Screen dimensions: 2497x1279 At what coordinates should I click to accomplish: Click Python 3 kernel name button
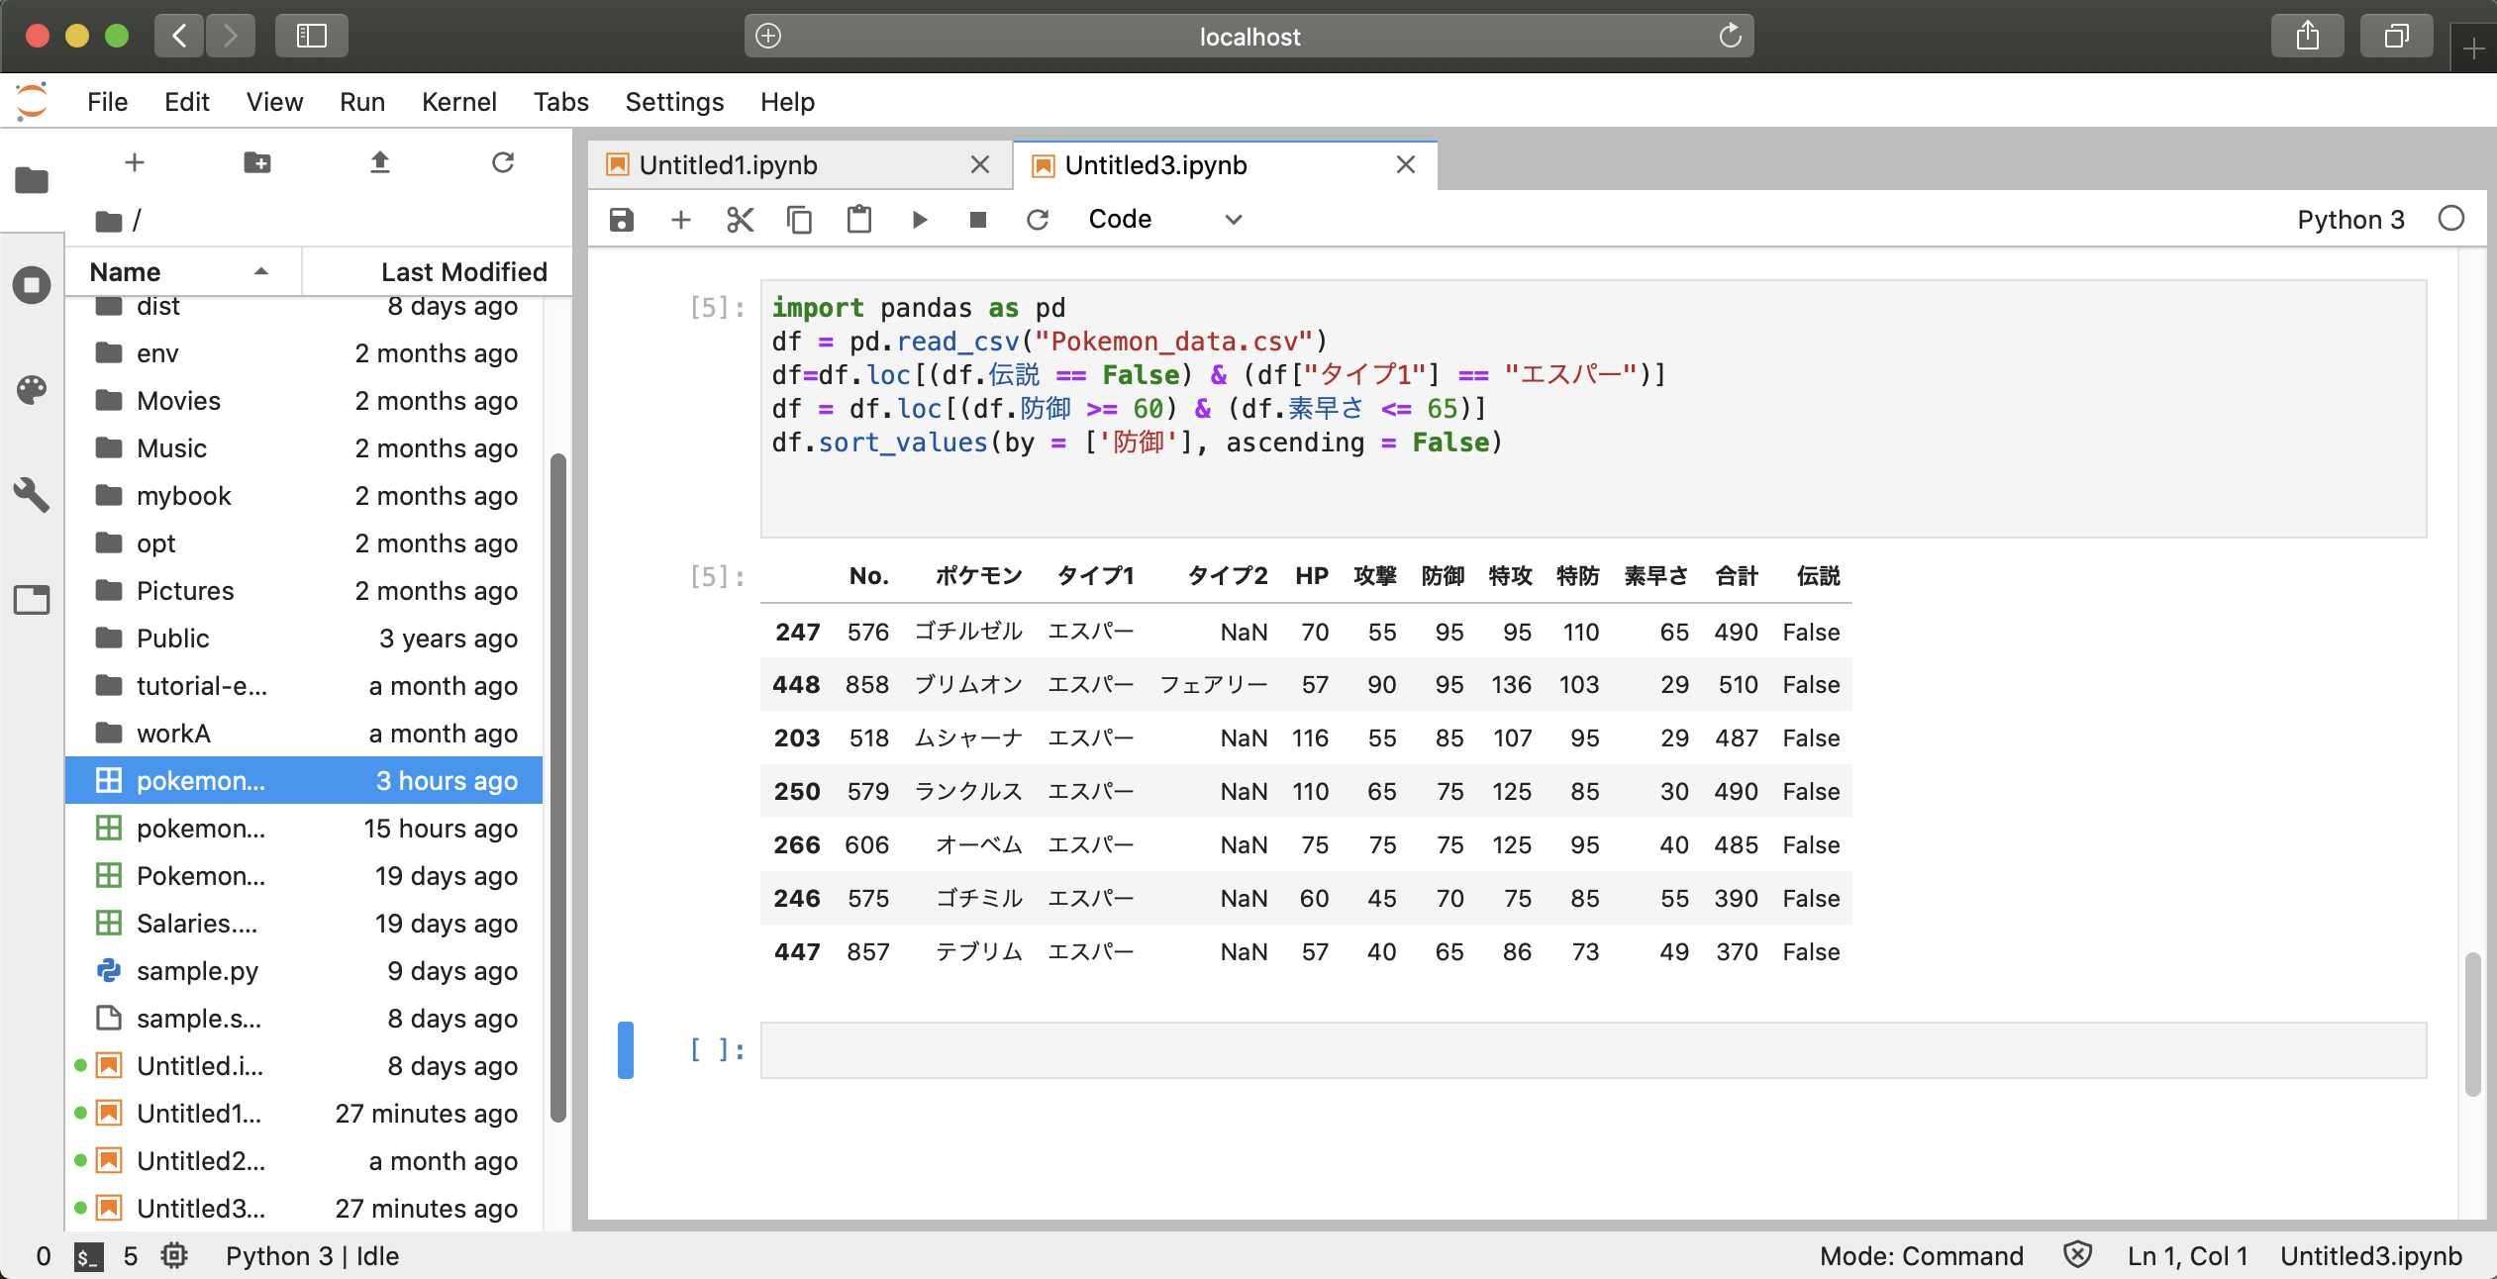pos(2349,219)
